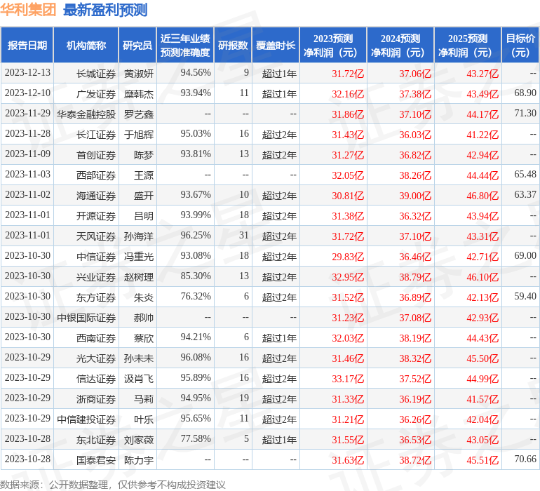Click researcher name 刘家薇
540x491 pixels.
139,439
